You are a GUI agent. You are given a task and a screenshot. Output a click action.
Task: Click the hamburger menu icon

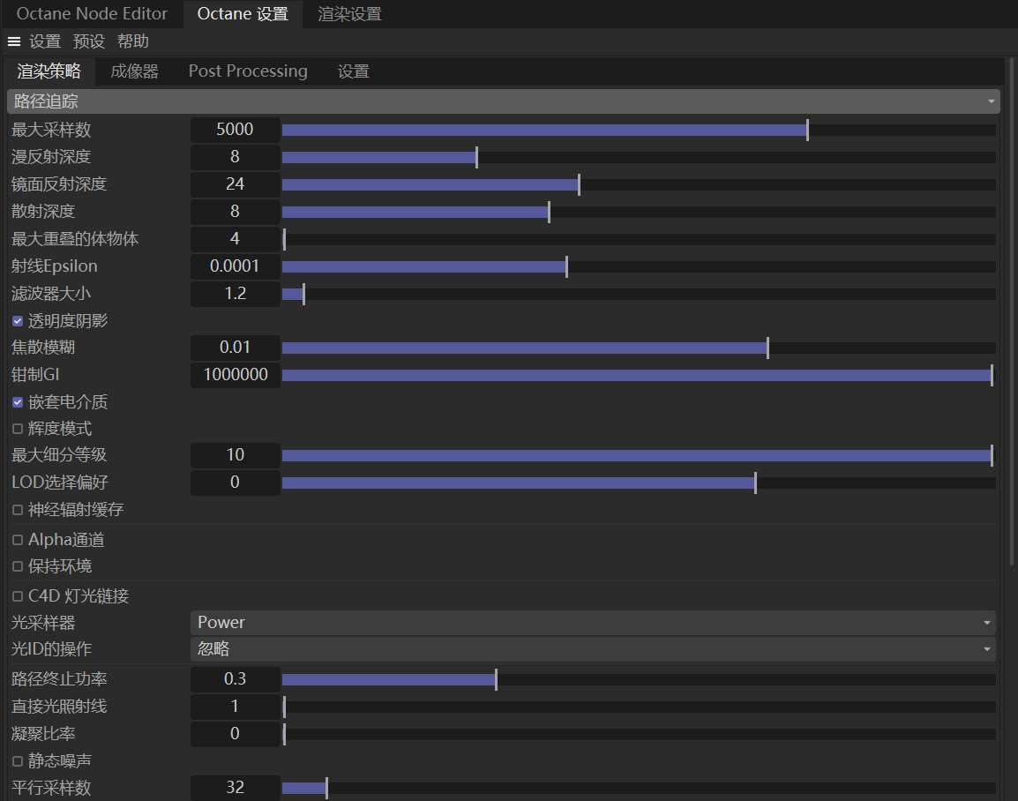click(14, 41)
